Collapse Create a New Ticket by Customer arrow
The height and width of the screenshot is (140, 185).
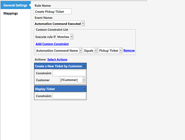[x=85, y=66]
